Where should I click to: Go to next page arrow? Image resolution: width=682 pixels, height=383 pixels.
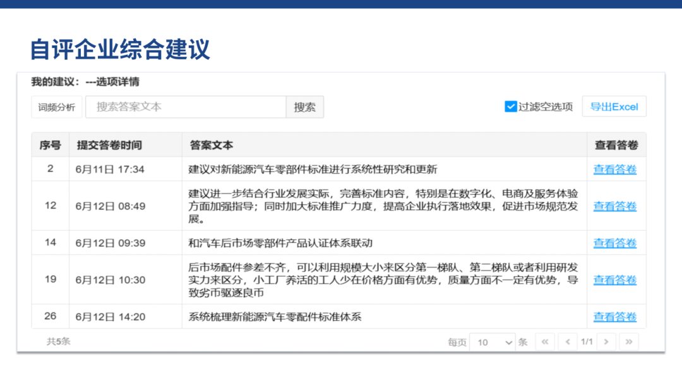pyautogui.click(x=606, y=342)
